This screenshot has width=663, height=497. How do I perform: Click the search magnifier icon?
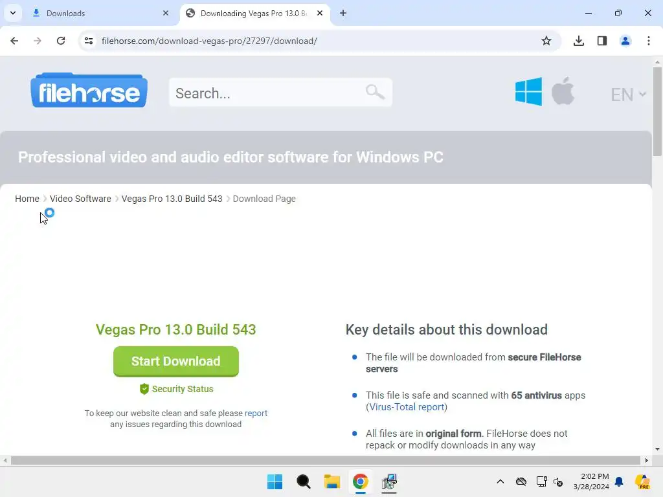coord(375,91)
